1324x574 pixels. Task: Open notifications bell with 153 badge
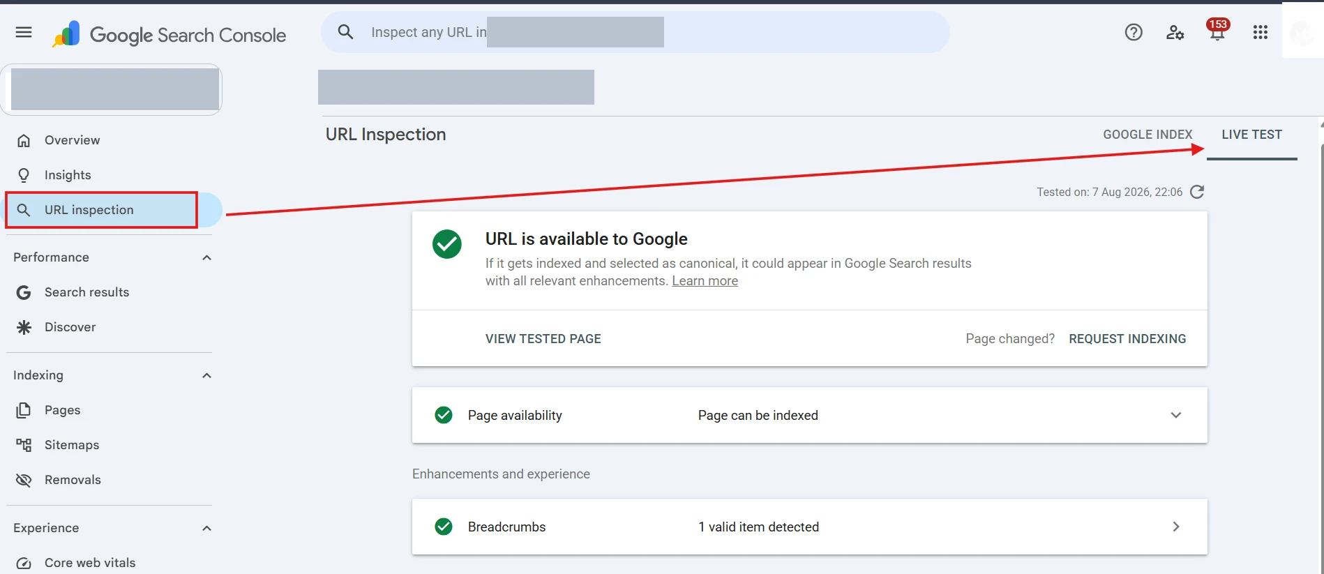tap(1217, 30)
